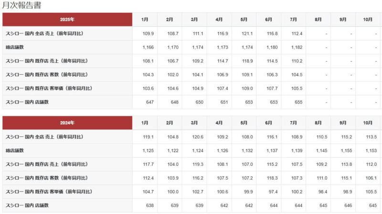
Task: Click the 月次報告書 page title
Action: coord(21,5)
